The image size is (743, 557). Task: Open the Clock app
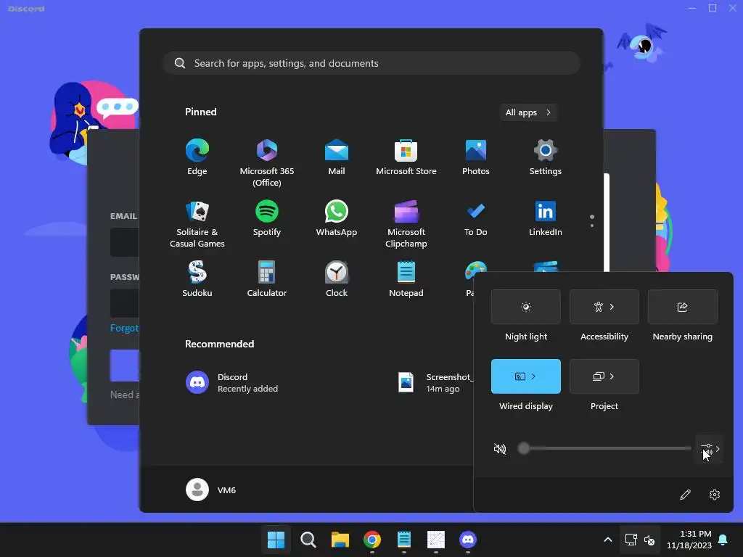[337, 279]
